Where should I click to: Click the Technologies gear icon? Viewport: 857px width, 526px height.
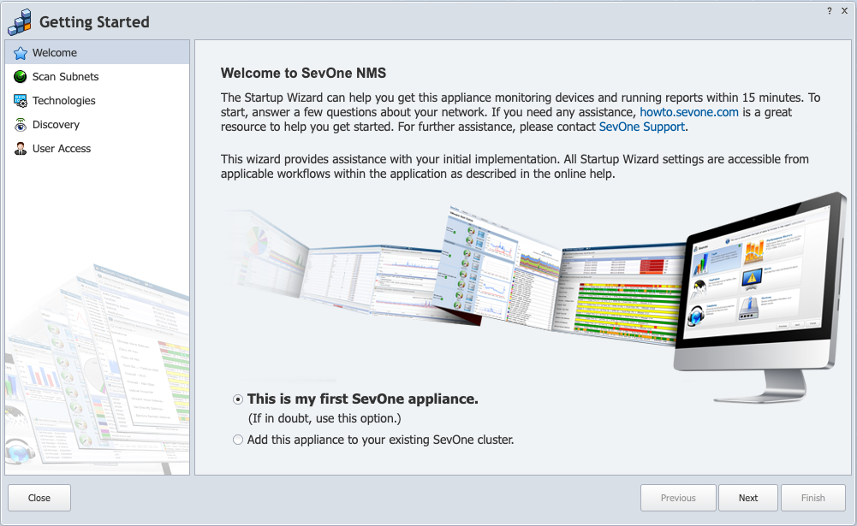(21, 101)
